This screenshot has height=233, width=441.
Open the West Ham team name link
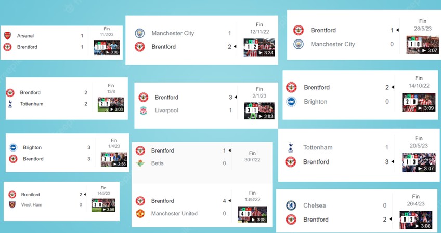(32, 205)
